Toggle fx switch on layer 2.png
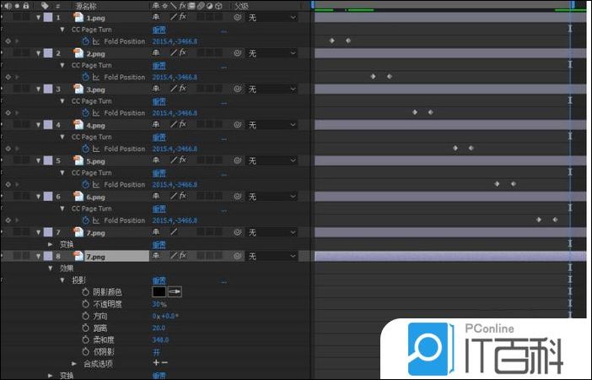Screen dimensions: 592x380 point(183,52)
